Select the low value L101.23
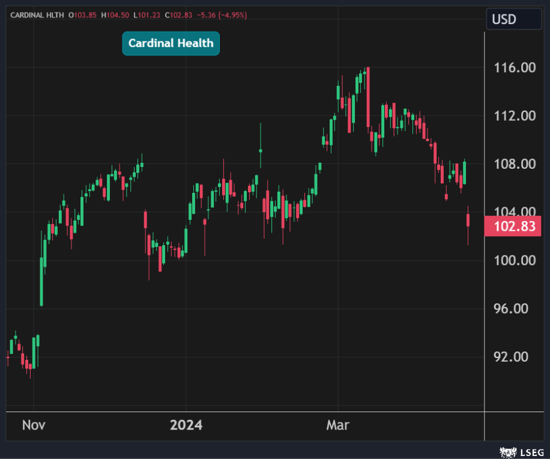This screenshot has width=550, height=459. tap(146, 15)
